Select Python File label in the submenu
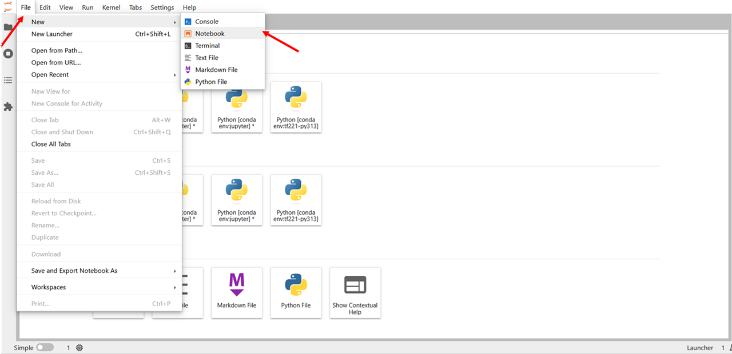 tap(211, 82)
